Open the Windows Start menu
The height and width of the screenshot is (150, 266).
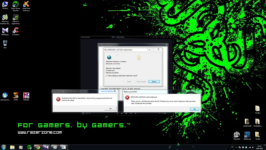click(x=4, y=147)
